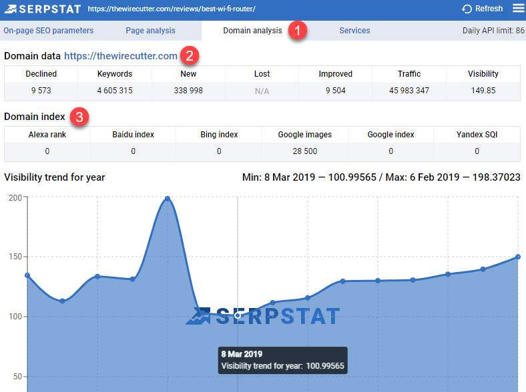Click the page URL in the header bar

pos(171,9)
